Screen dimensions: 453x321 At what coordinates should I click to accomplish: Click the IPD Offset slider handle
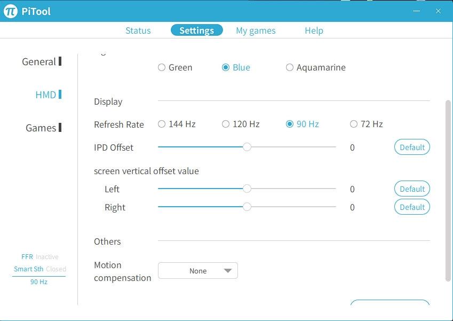click(247, 147)
